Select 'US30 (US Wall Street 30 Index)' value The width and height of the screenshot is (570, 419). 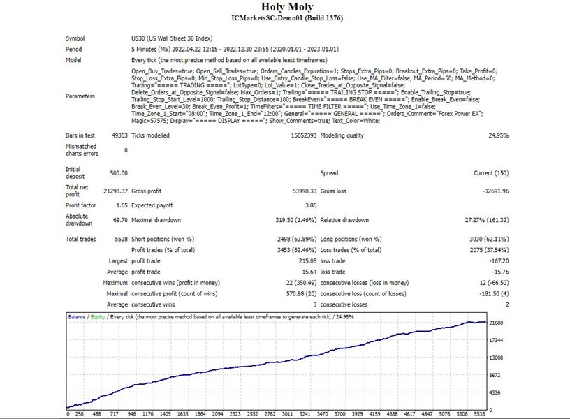pos(172,38)
